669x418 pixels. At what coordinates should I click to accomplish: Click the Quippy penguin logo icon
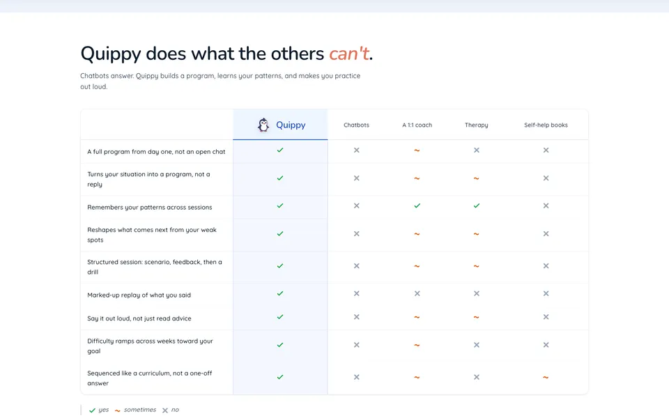point(263,125)
